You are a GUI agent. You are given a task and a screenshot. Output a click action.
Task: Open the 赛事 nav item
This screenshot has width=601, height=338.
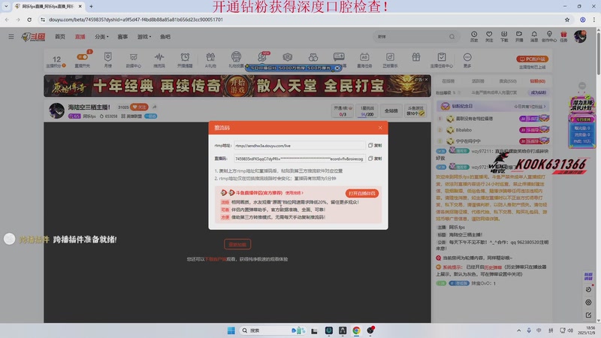click(122, 37)
